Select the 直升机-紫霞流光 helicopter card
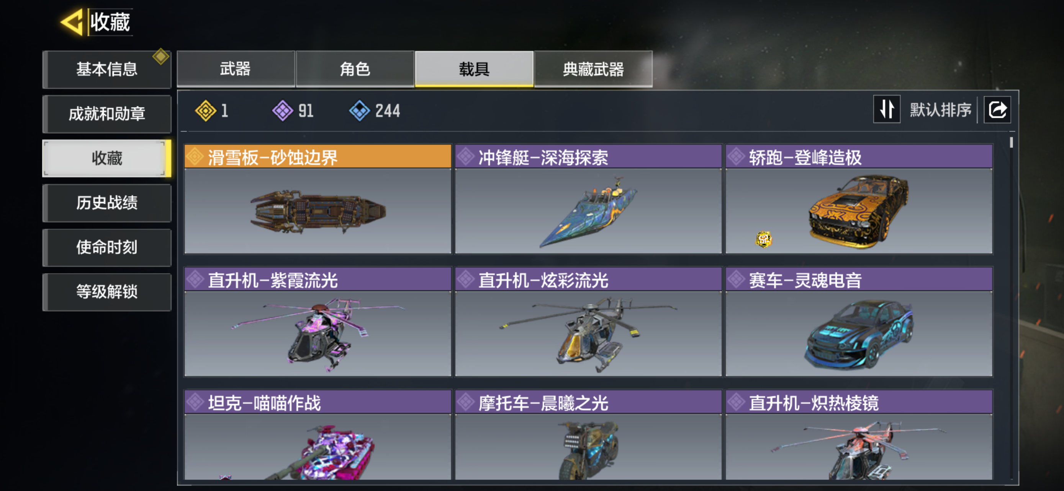This screenshot has height=491, width=1064. click(x=318, y=322)
